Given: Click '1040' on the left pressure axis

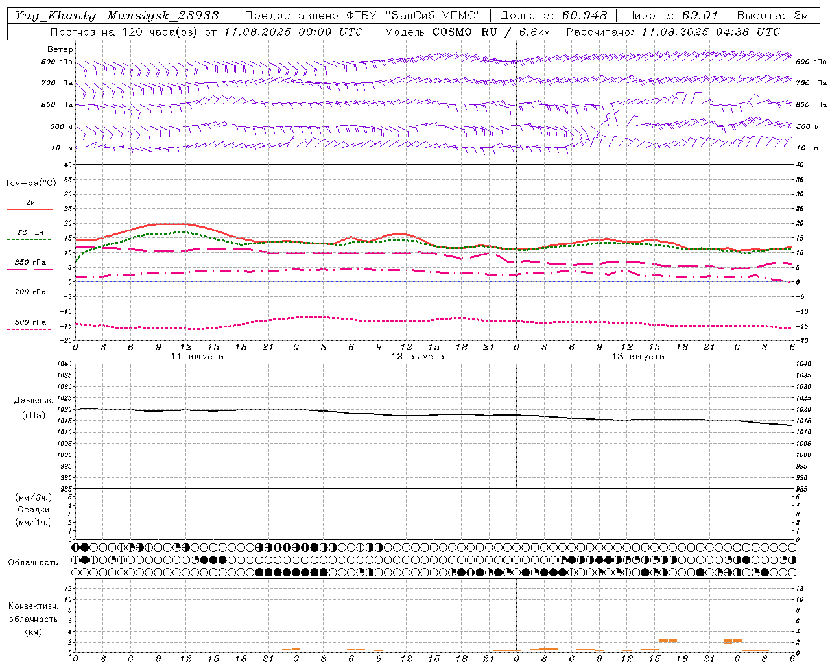Looking at the screenshot, I should [64, 364].
